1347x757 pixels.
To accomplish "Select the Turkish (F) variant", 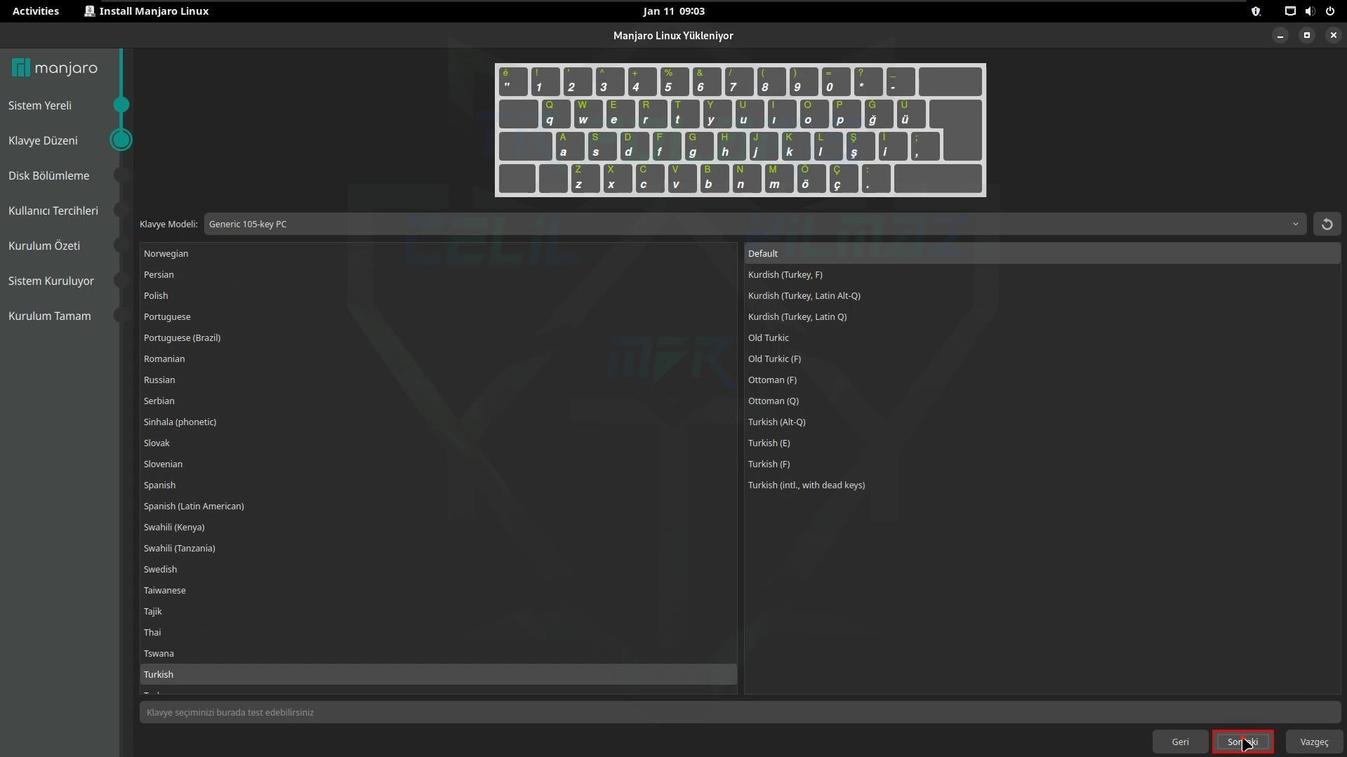I will pos(1042,464).
